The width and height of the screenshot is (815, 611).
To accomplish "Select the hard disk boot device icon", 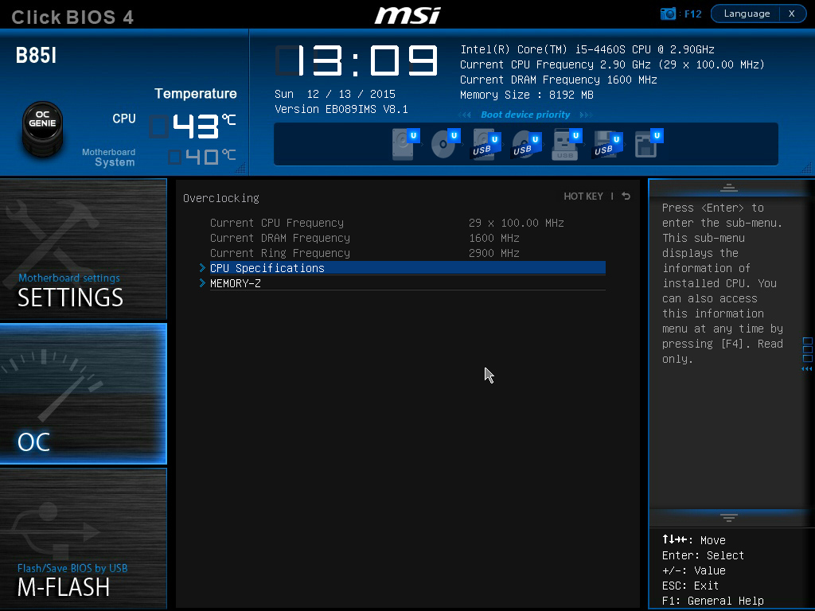I will (405, 144).
